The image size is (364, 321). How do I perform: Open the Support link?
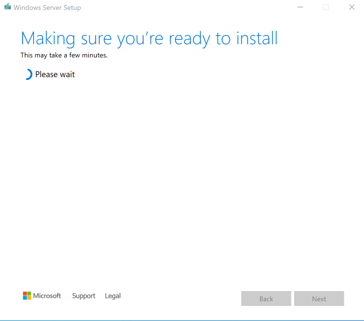coord(84,296)
